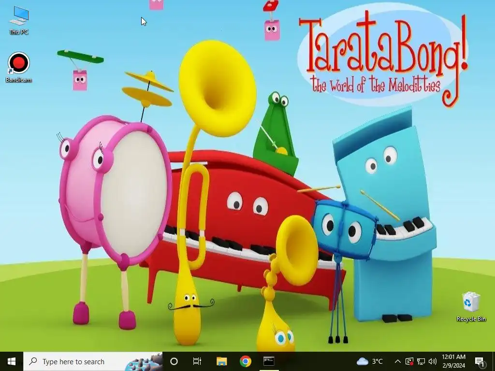The width and height of the screenshot is (495, 371).
Task: Click the 'Type here to search' box
Action: [x=93, y=361]
